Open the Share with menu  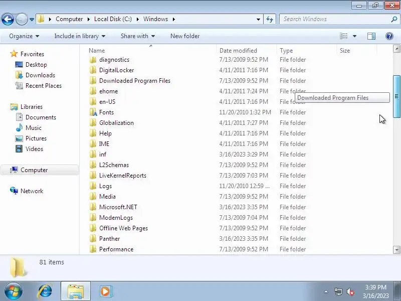click(138, 36)
